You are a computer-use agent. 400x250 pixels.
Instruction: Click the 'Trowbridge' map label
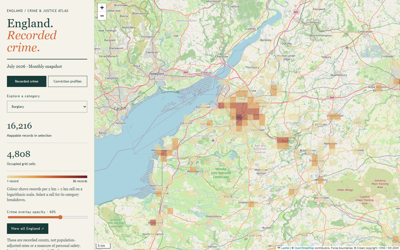click(x=317, y=161)
